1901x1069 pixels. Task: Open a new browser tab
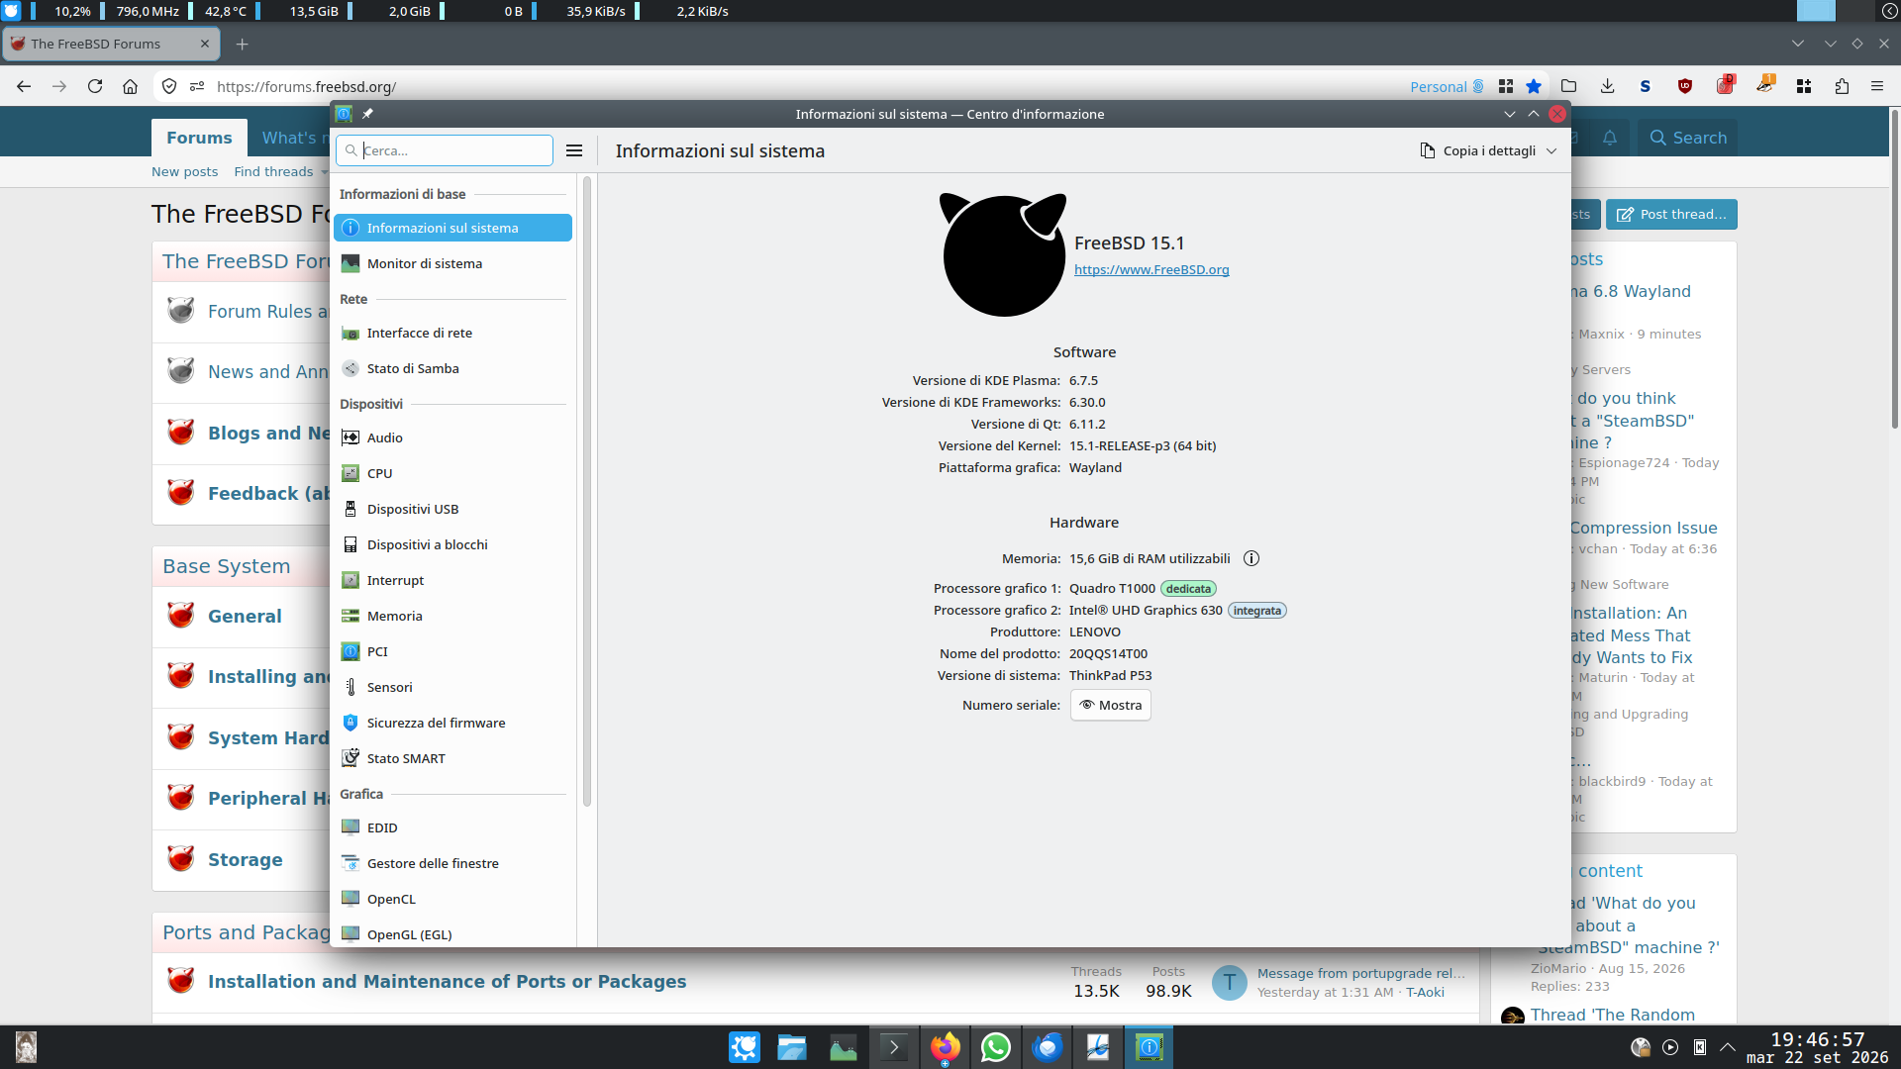pyautogui.click(x=243, y=44)
